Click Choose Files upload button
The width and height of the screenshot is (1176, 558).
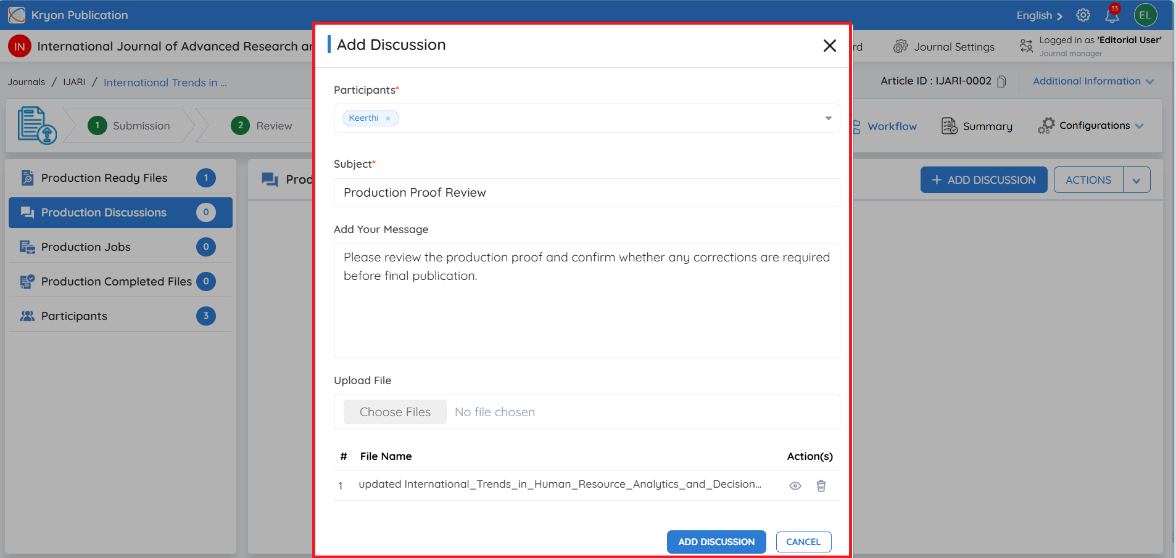point(395,412)
